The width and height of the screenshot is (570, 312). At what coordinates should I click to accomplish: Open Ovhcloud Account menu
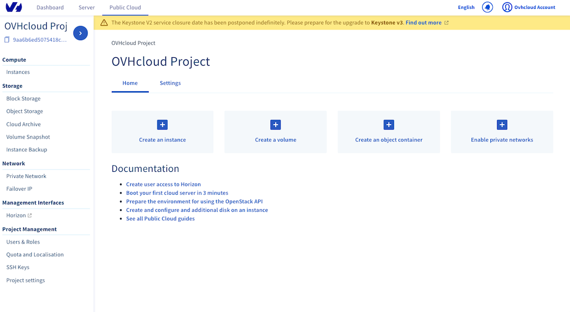[x=534, y=7]
